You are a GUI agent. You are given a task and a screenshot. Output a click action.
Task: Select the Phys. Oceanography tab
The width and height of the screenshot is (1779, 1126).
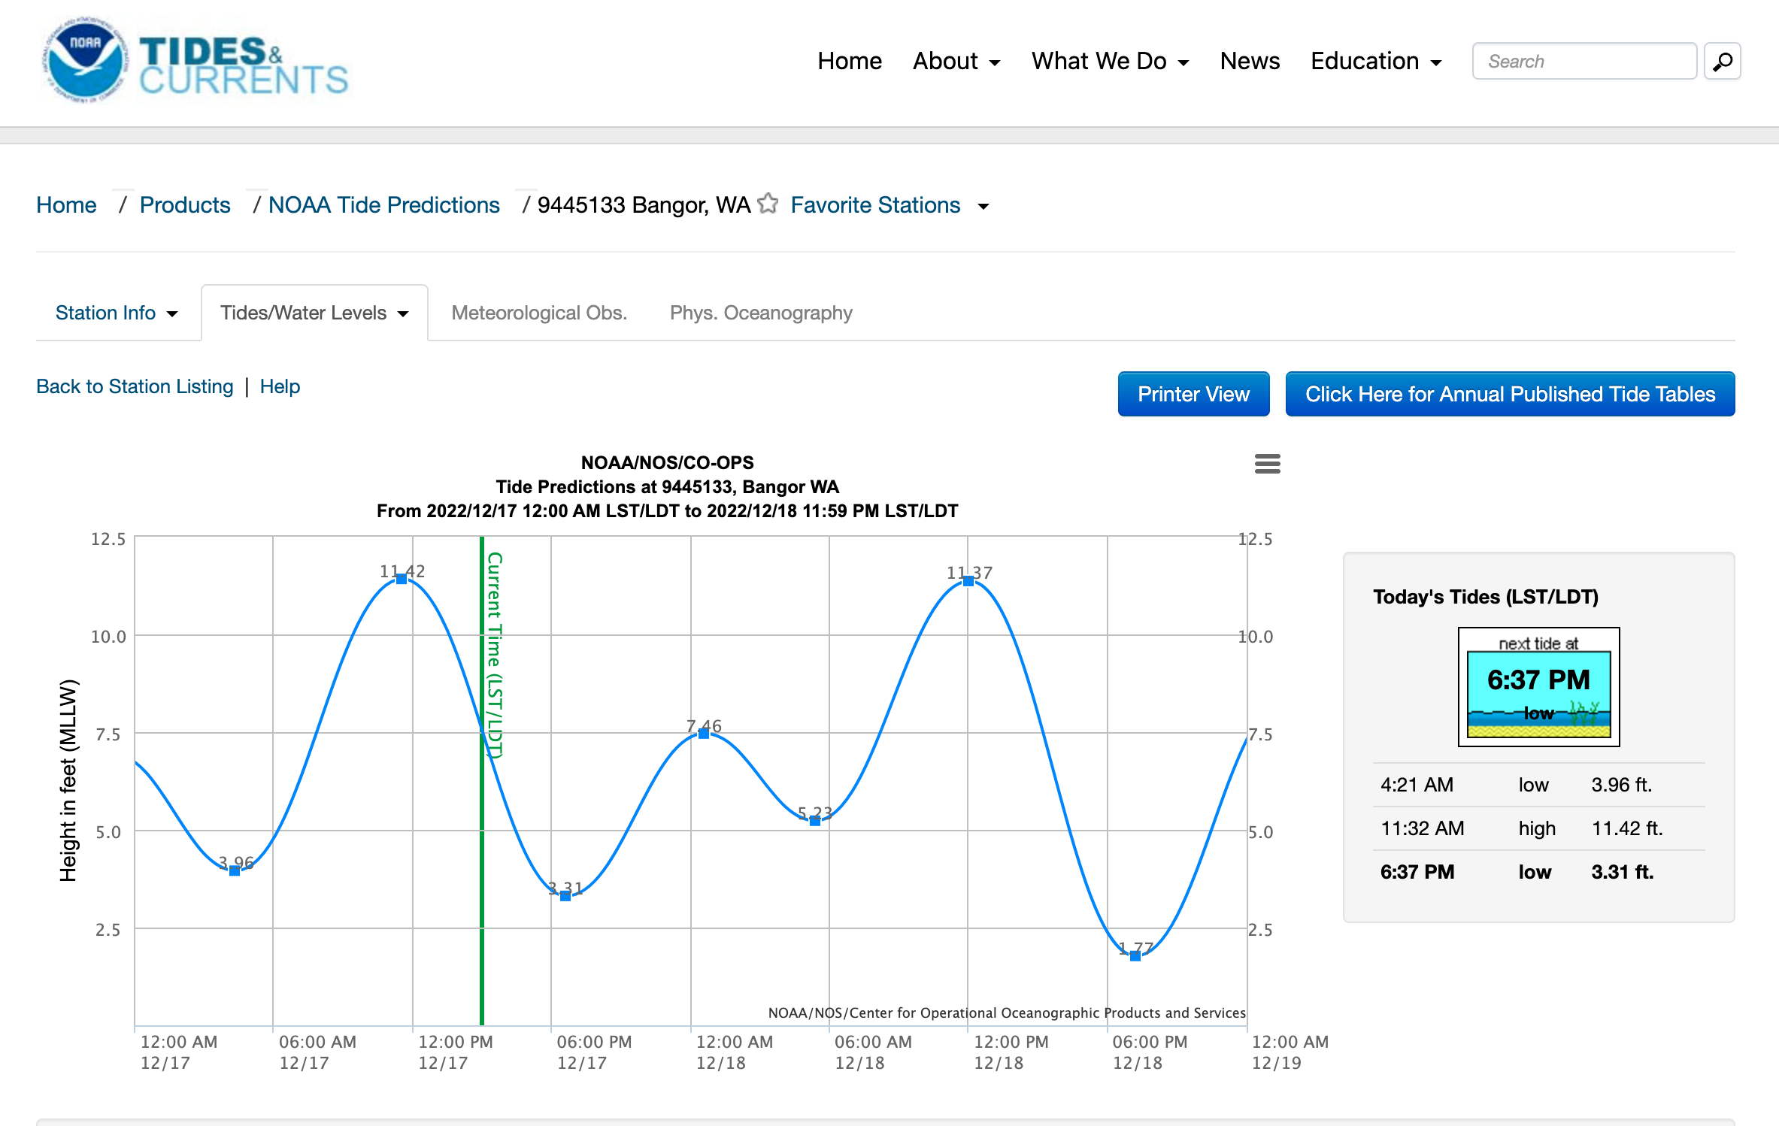(x=760, y=313)
